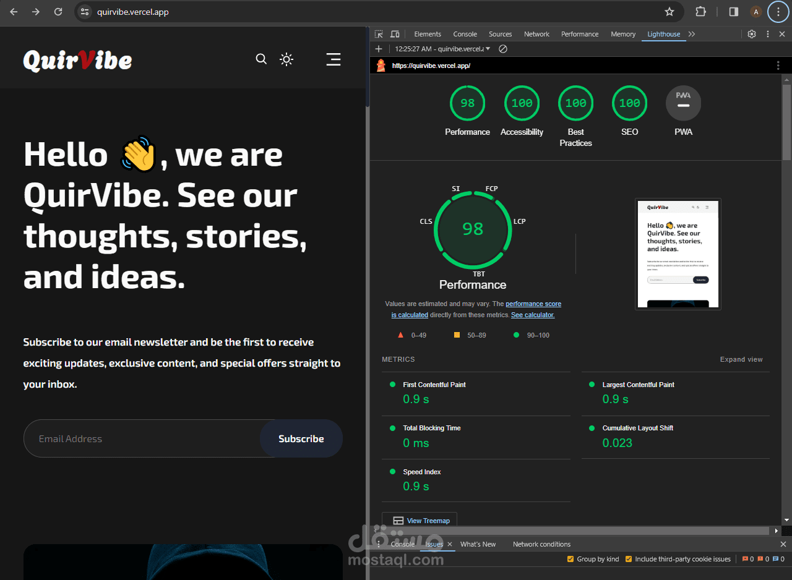Show more DevTools tabs chevron
Image resolution: width=792 pixels, height=580 pixels.
(692, 34)
